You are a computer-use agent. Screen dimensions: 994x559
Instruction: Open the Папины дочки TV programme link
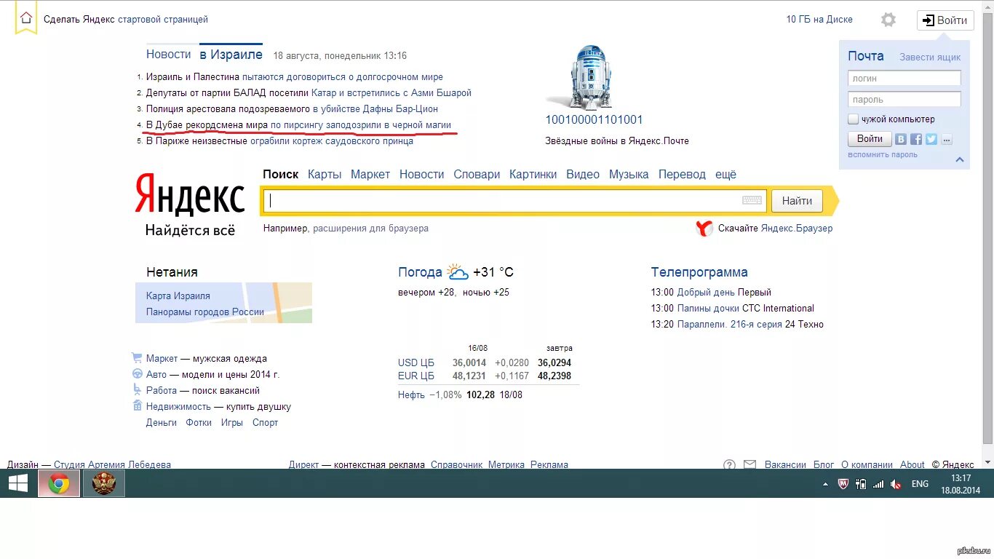708,309
